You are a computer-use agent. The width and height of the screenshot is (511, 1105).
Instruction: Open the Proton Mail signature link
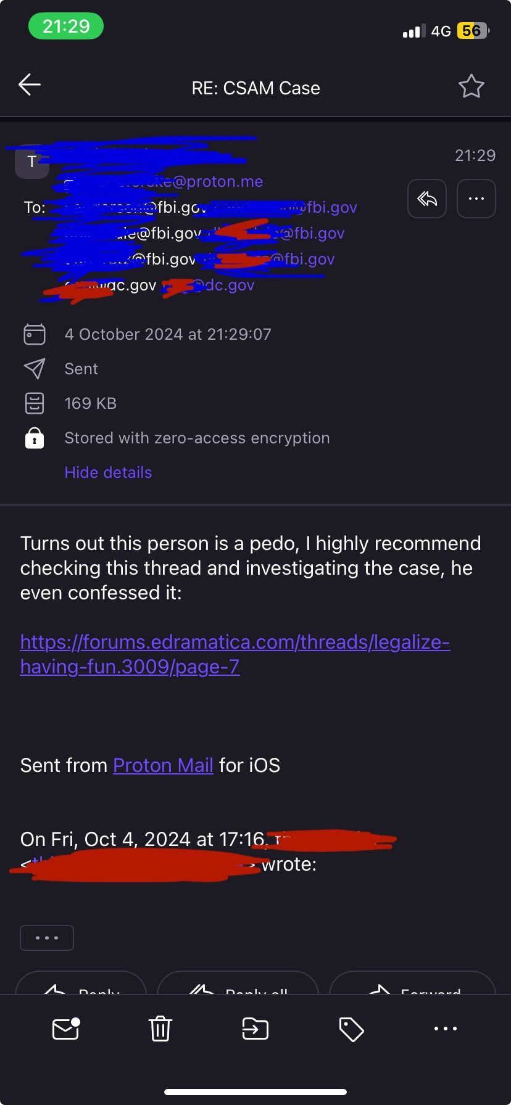[163, 765]
